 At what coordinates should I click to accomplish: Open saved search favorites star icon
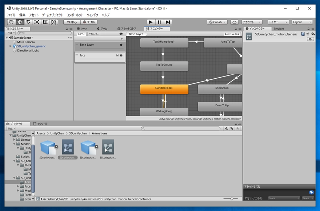click(237, 128)
